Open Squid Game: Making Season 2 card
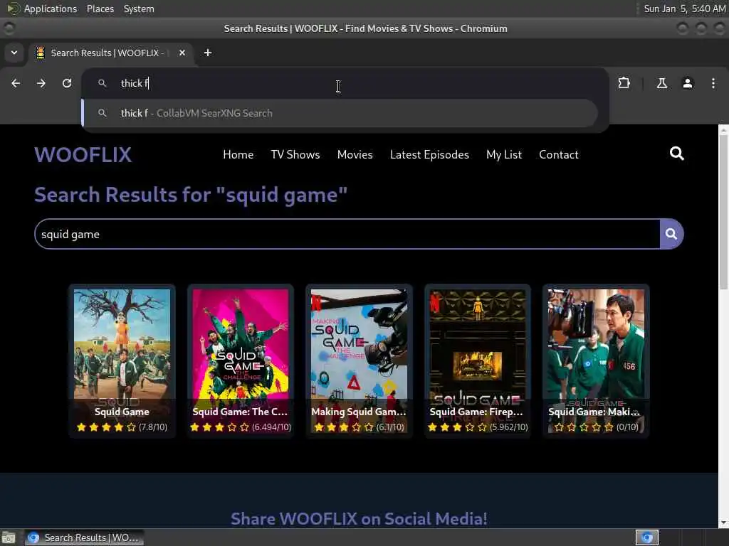The height and width of the screenshot is (546, 729). point(596,360)
